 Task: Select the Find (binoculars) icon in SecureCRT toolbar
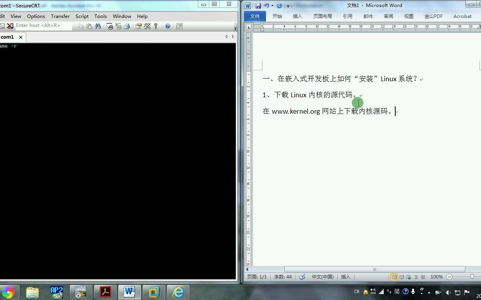pyautogui.click(x=98, y=26)
